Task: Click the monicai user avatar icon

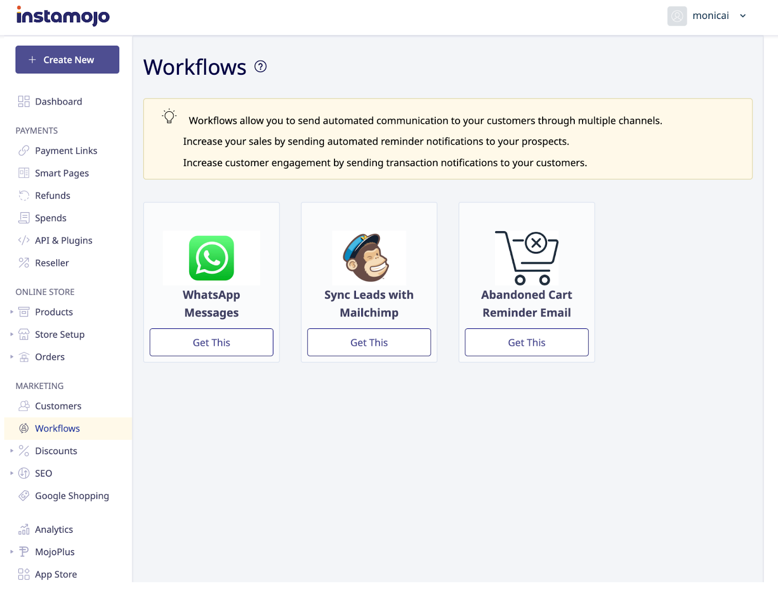Action: 677,16
